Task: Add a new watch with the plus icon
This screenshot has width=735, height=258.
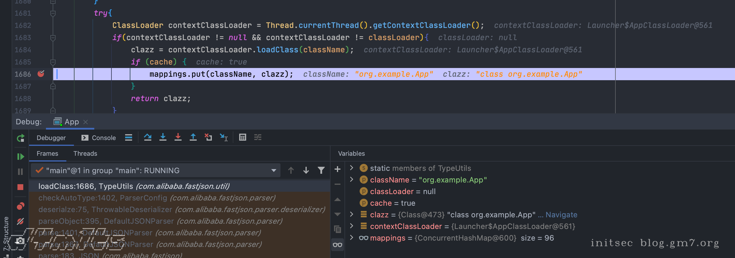Action: point(338,169)
